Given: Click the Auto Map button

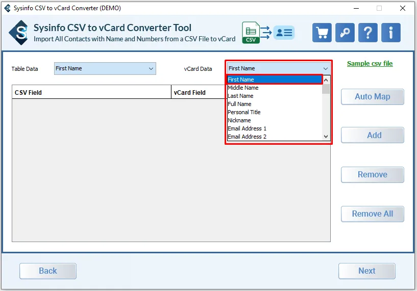Looking at the screenshot, I should pyautogui.click(x=372, y=97).
